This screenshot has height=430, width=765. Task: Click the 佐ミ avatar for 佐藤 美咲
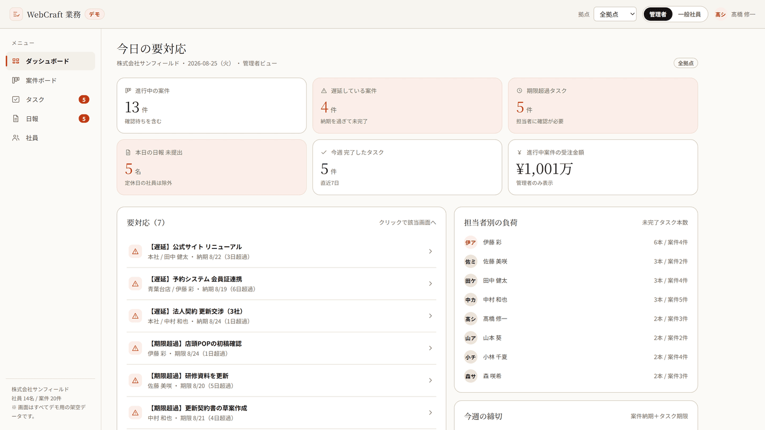[x=471, y=261]
